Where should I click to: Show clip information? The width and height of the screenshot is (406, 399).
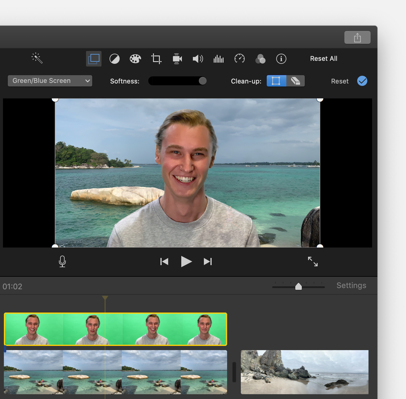(281, 58)
